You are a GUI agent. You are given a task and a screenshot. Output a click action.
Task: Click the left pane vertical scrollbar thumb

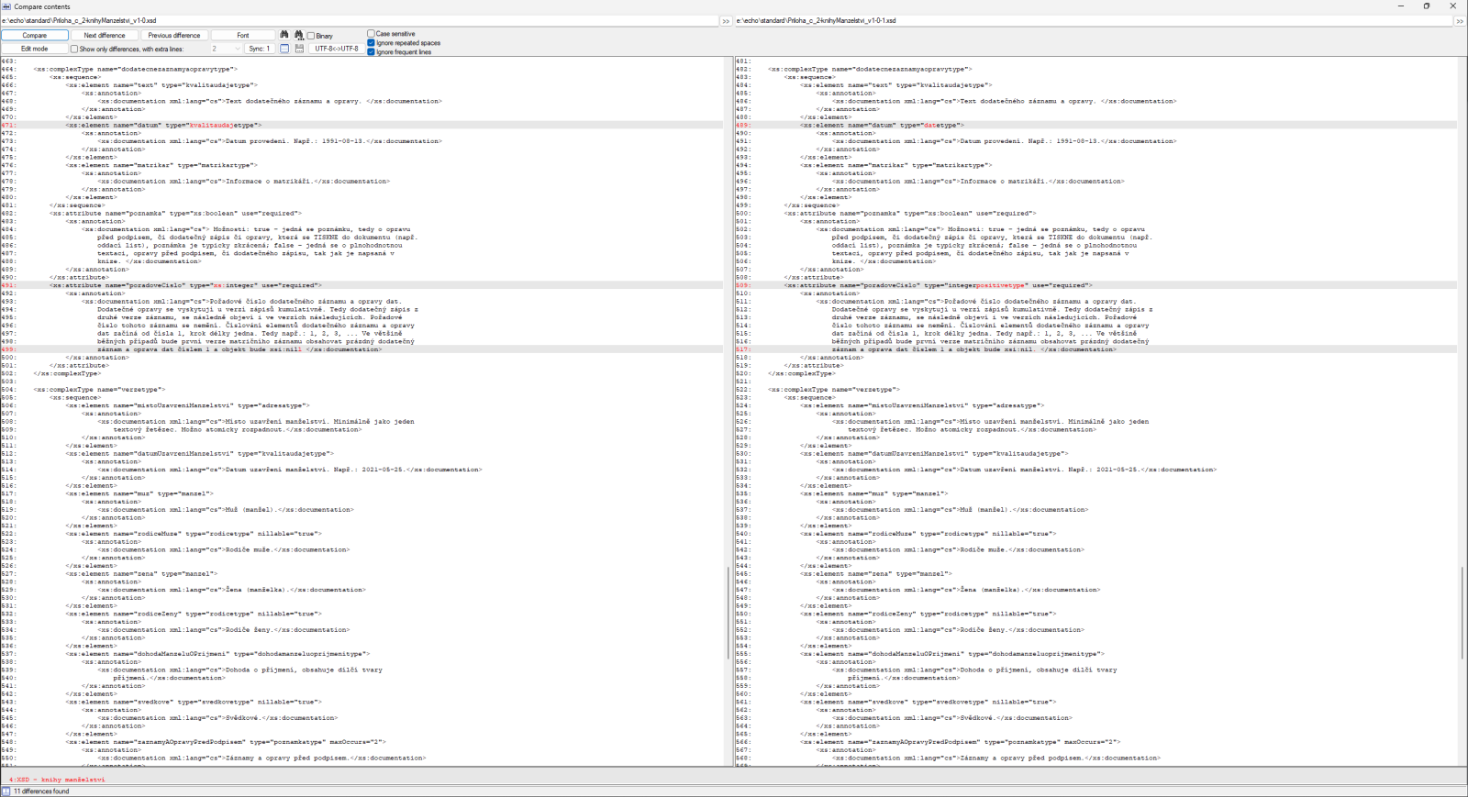(728, 612)
